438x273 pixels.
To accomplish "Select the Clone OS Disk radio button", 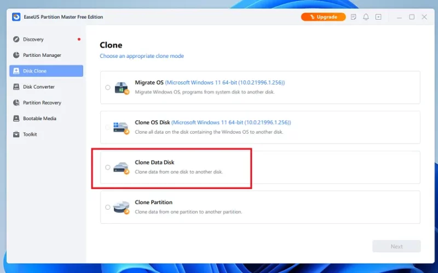I will tap(107, 127).
